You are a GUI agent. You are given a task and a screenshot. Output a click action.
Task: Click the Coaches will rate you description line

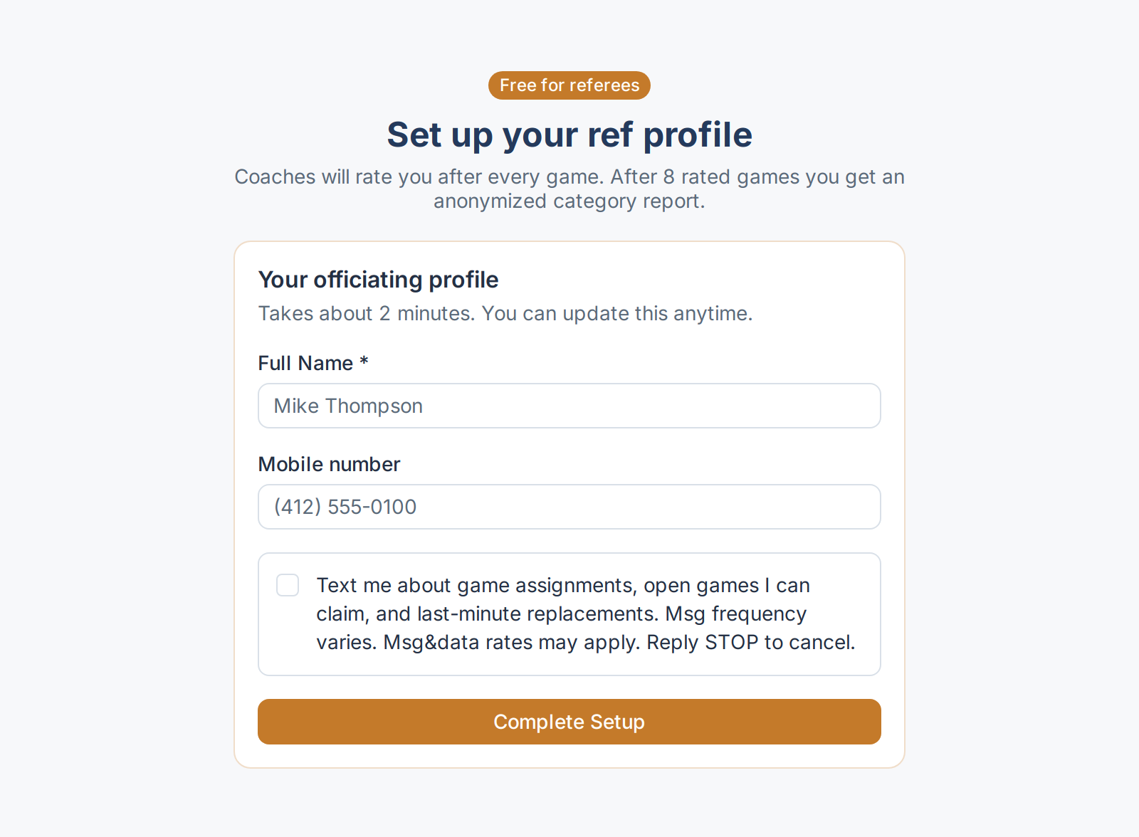[569, 177]
